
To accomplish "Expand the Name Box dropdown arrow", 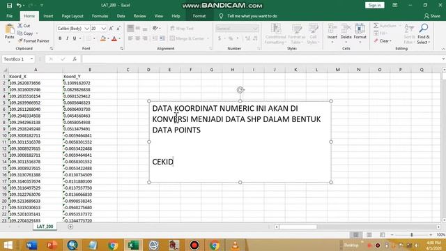I will (x=31, y=59).
